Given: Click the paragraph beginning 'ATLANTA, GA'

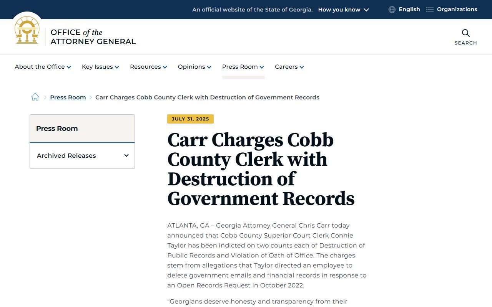Looking at the screenshot, I should [267, 255].
